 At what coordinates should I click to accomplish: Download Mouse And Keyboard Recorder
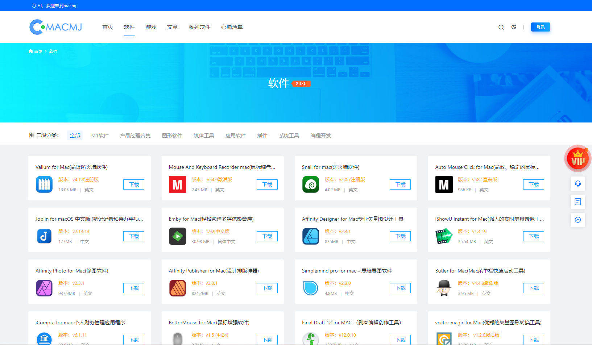coord(267,184)
